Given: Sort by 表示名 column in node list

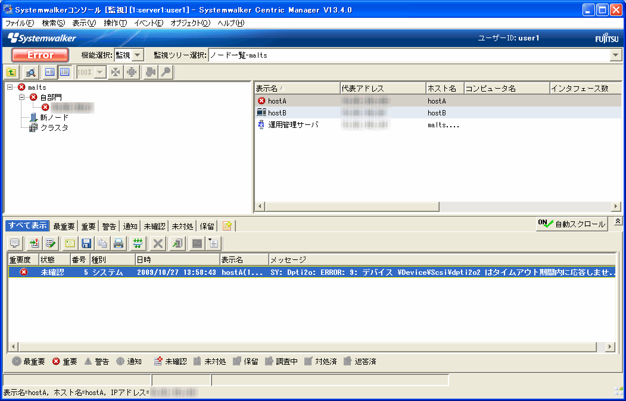Looking at the screenshot, I should tap(297, 88).
